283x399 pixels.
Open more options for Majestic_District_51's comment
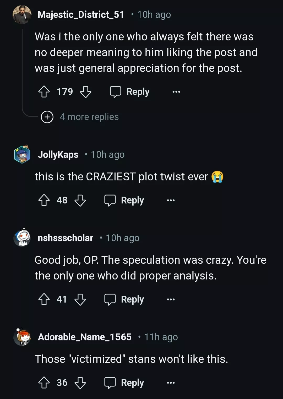pyautogui.click(x=176, y=92)
